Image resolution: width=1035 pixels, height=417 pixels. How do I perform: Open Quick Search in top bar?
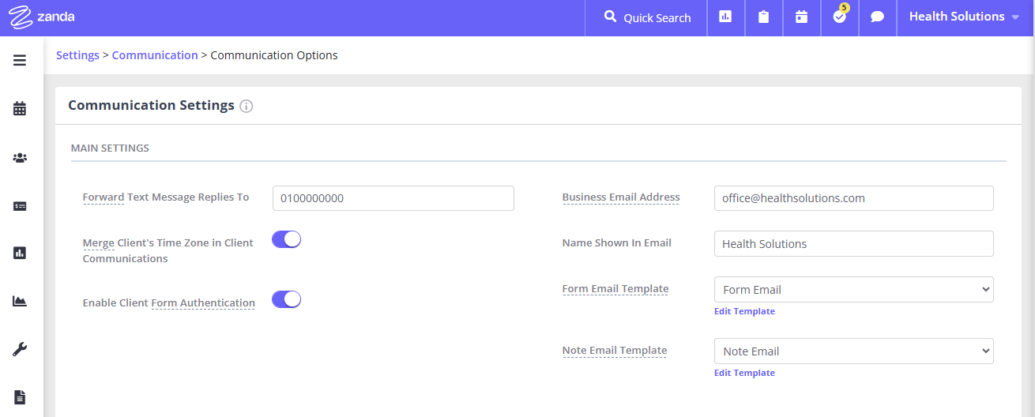pos(647,17)
